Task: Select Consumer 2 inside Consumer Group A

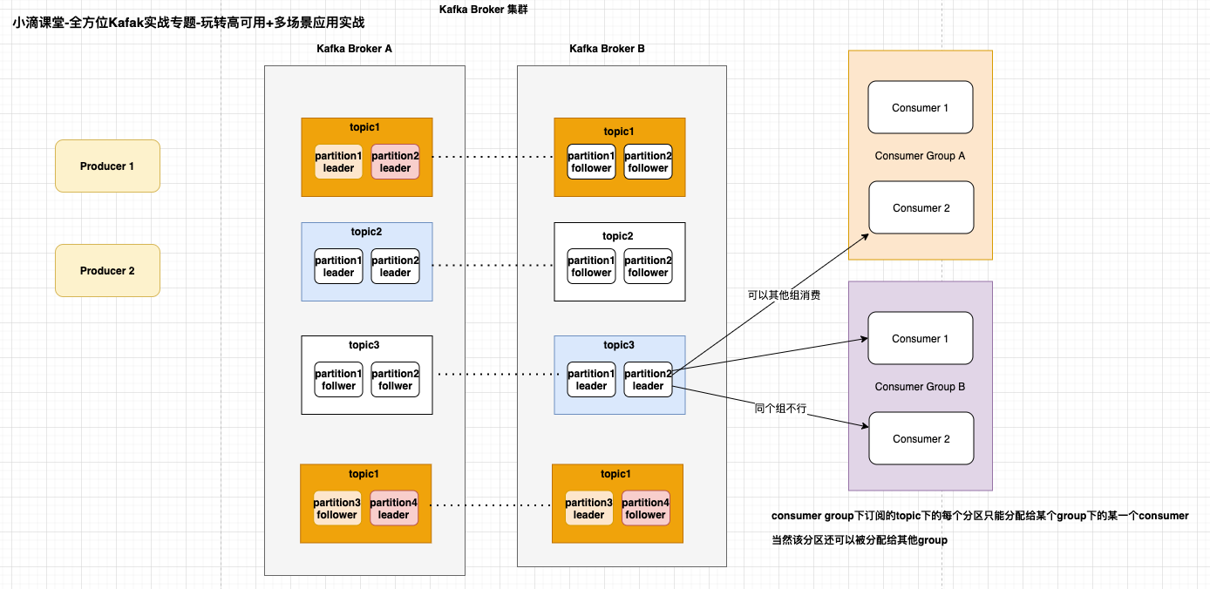Action: pos(921,207)
